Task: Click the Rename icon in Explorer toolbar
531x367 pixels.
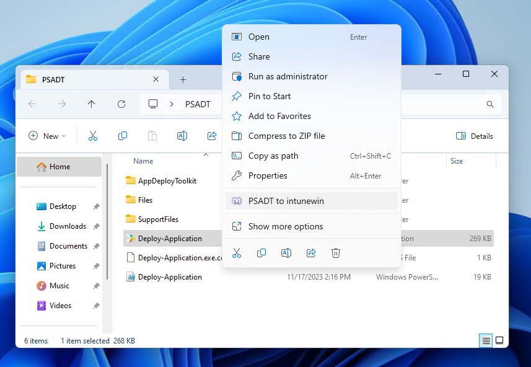Action: pos(182,136)
